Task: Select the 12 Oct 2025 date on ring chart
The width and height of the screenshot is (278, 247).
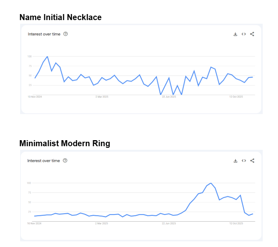Action: 236,223
